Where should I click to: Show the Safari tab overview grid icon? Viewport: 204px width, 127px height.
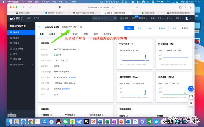[191, 7]
